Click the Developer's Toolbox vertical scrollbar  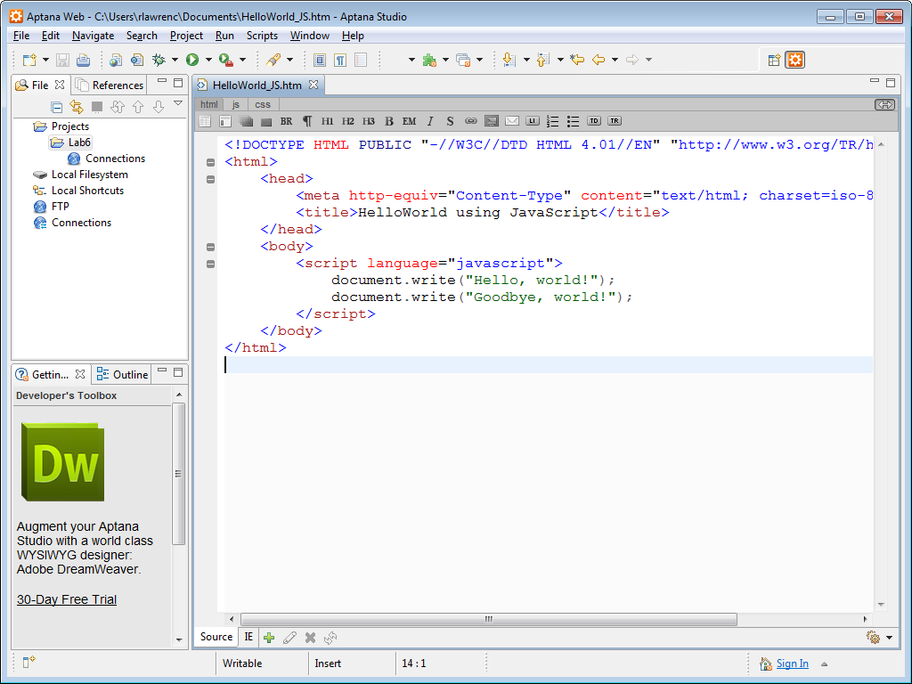pyautogui.click(x=178, y=474)
